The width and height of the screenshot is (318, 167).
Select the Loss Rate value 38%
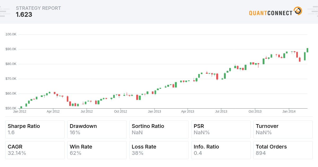tap(138, 153)
